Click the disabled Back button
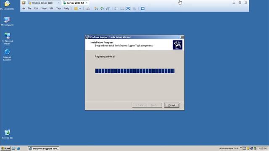Viewport: 269px width, 151px height. click(140, 105)
